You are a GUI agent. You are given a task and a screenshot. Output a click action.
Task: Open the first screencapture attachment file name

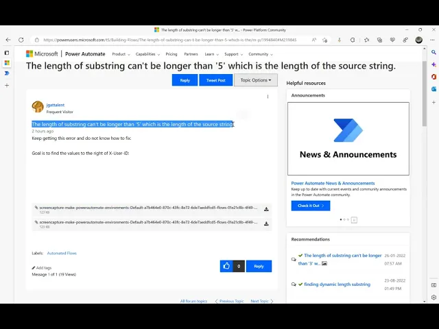pyautogui.click(x=148, y=208)
